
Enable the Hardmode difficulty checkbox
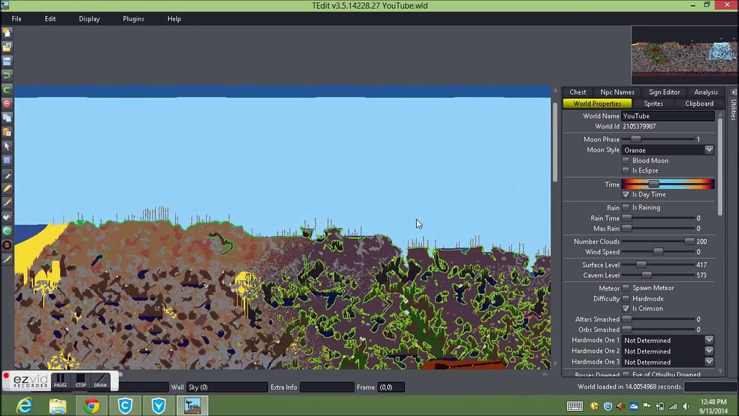coord(626,299)
